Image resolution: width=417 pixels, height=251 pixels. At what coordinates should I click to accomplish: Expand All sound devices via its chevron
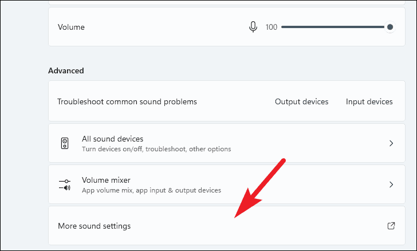click(391, 143)
